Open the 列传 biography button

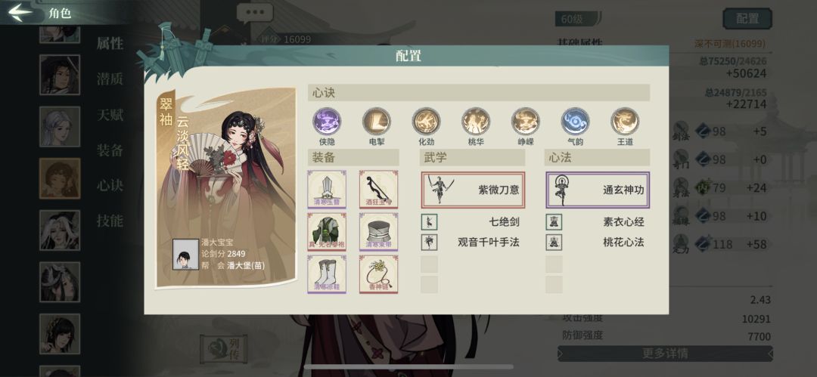coord(223,348)
